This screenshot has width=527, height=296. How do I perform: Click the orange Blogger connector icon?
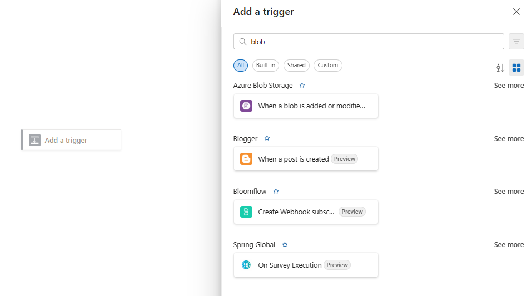(x=246, y=159)
